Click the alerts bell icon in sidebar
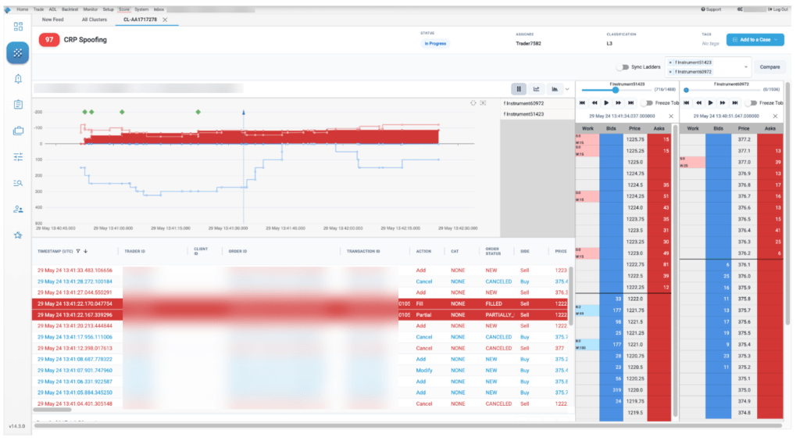The width and height of the screenshot is (800, 441). pos(18,79)
